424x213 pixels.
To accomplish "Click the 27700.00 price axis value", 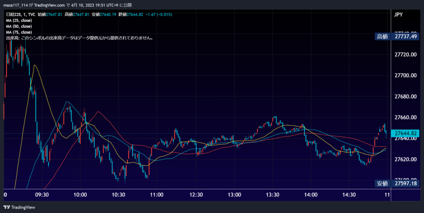I will point(406,75).
